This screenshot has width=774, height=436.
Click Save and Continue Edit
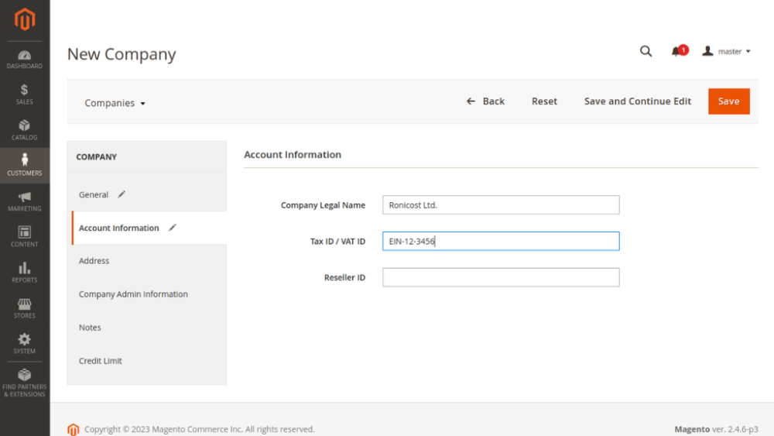pos(637,101)
